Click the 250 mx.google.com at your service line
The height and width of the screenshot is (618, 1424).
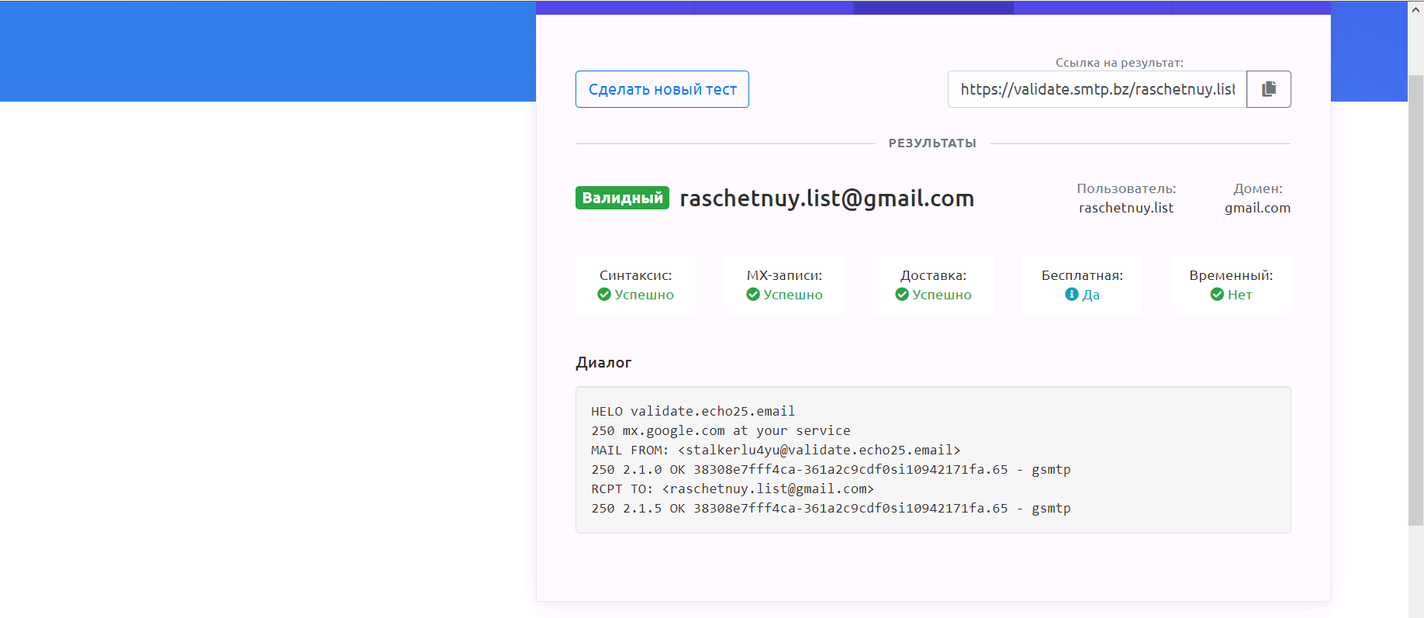tap(721, 430)
